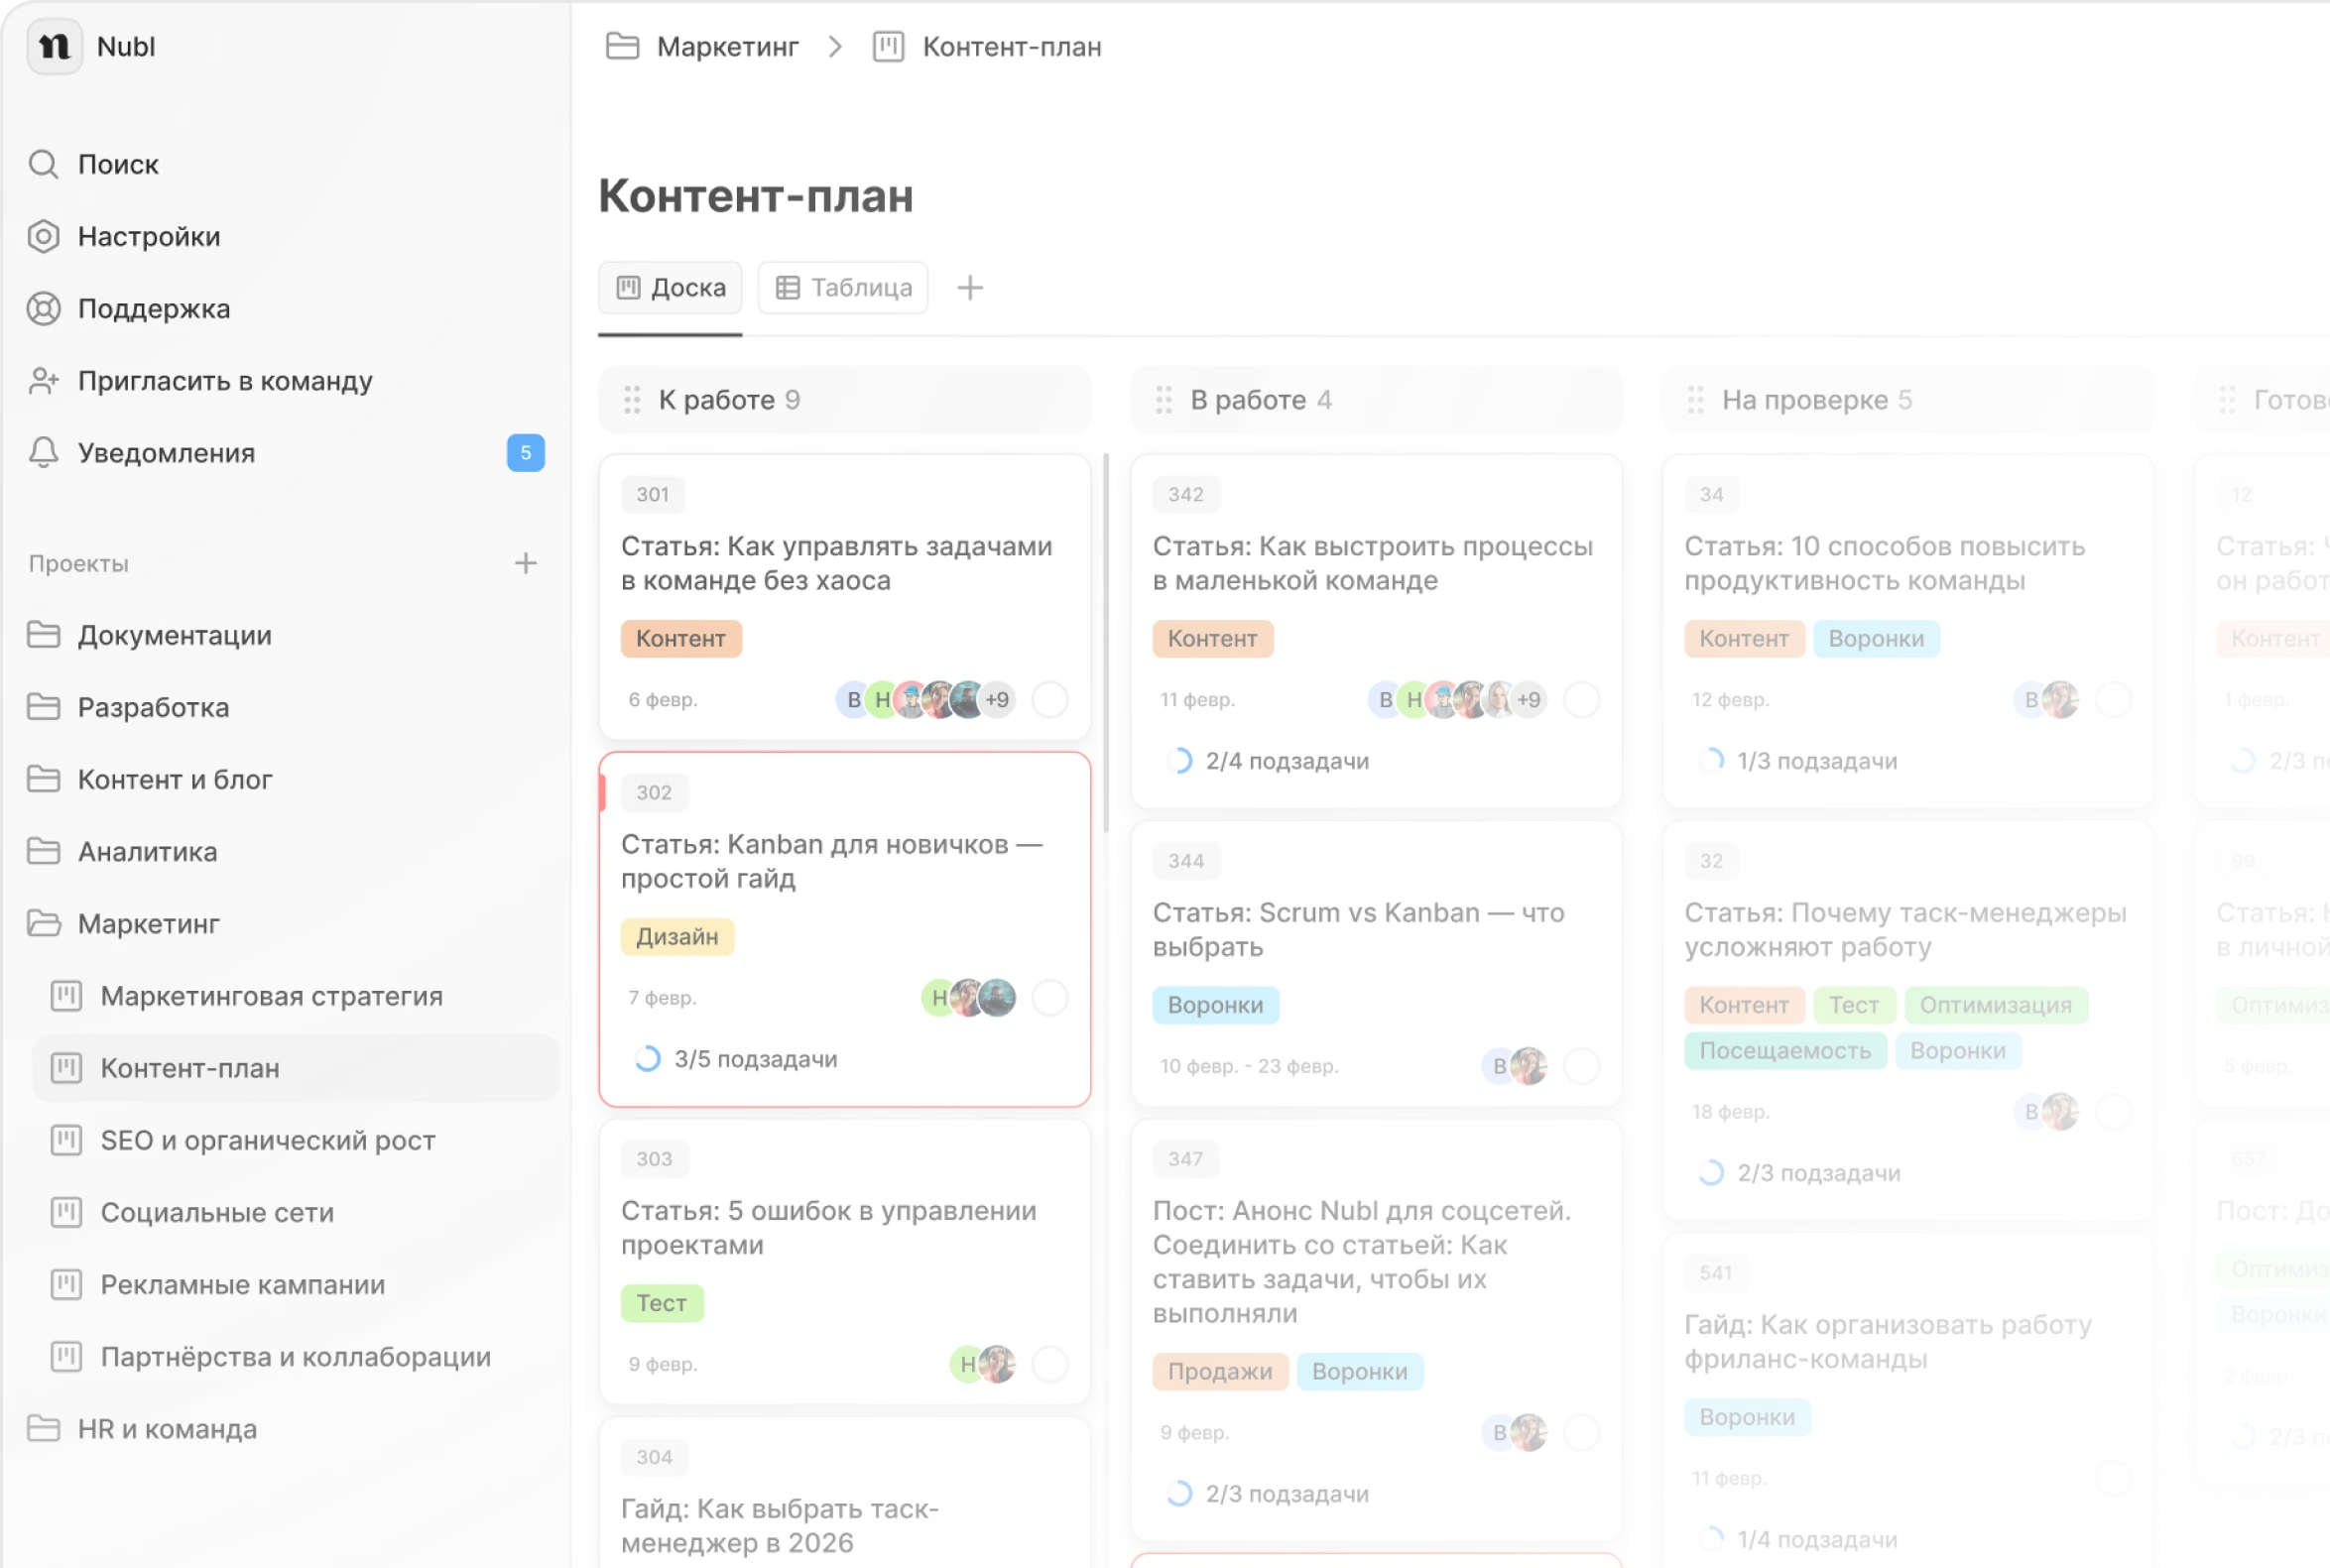Click the +9 assignees badge on card 301
This screenshot has width=2330, height=1568.
[997, 699]
